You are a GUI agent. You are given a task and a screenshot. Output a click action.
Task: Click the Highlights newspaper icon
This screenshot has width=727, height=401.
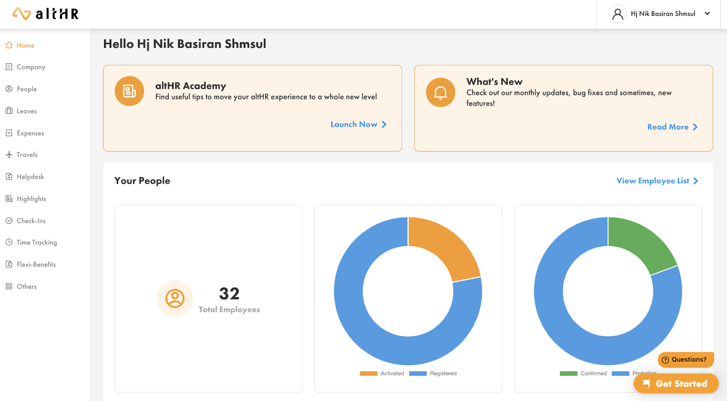9,198
